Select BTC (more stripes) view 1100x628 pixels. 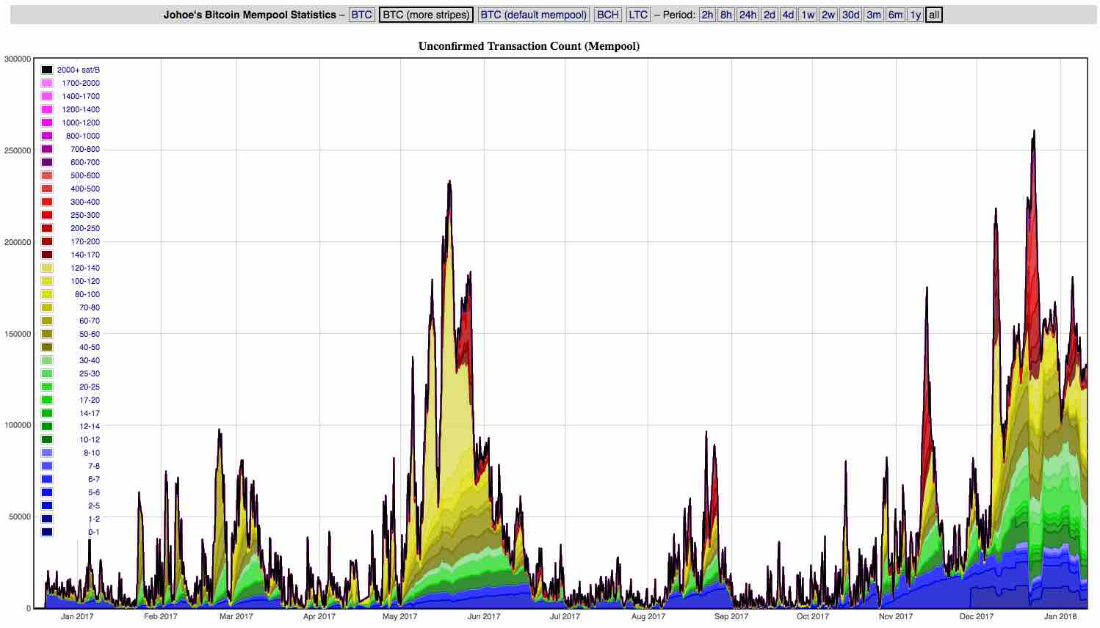(x=426, y=15)
